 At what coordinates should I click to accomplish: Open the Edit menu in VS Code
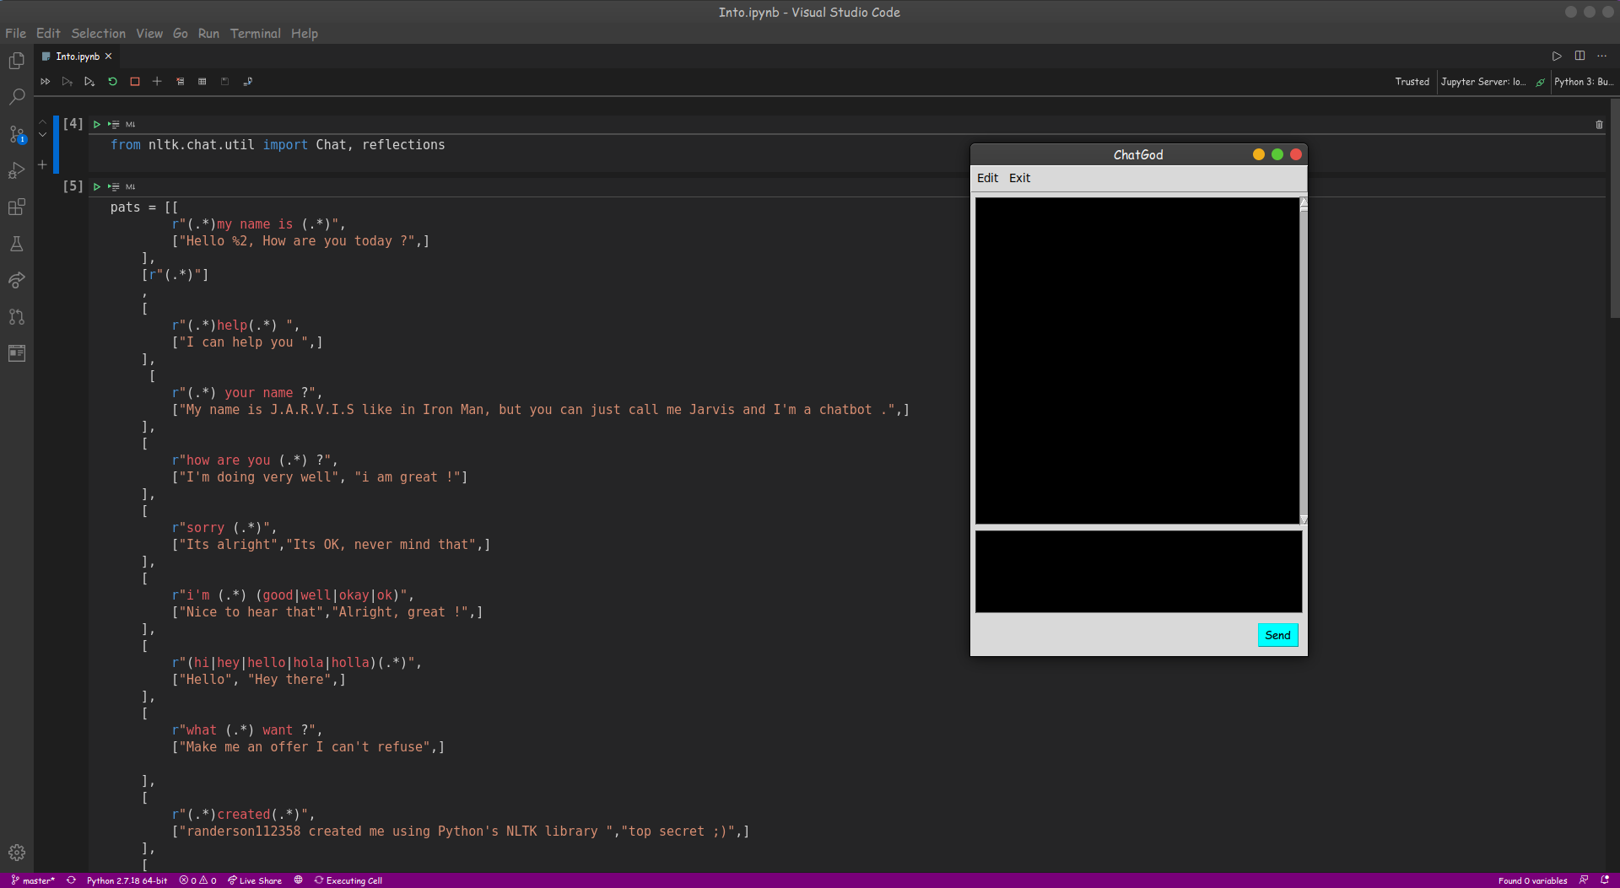(x=48, y=34)
